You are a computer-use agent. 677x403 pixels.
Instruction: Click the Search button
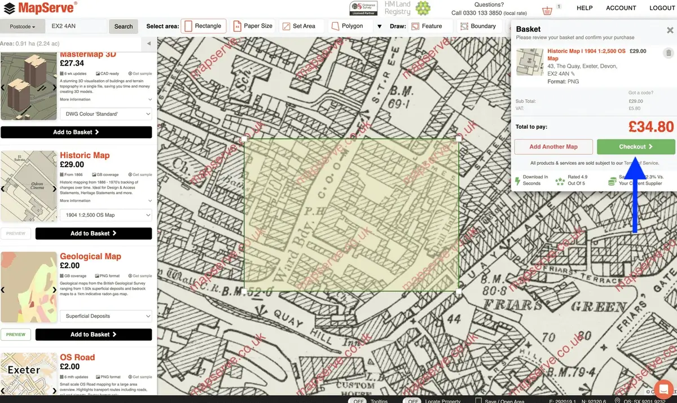pos(124,27)
